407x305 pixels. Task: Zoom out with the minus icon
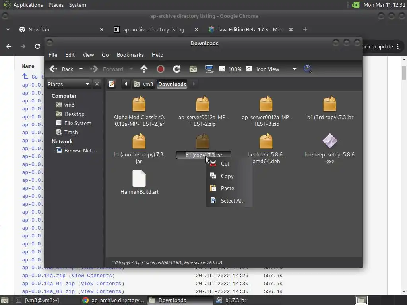point(222,69)
